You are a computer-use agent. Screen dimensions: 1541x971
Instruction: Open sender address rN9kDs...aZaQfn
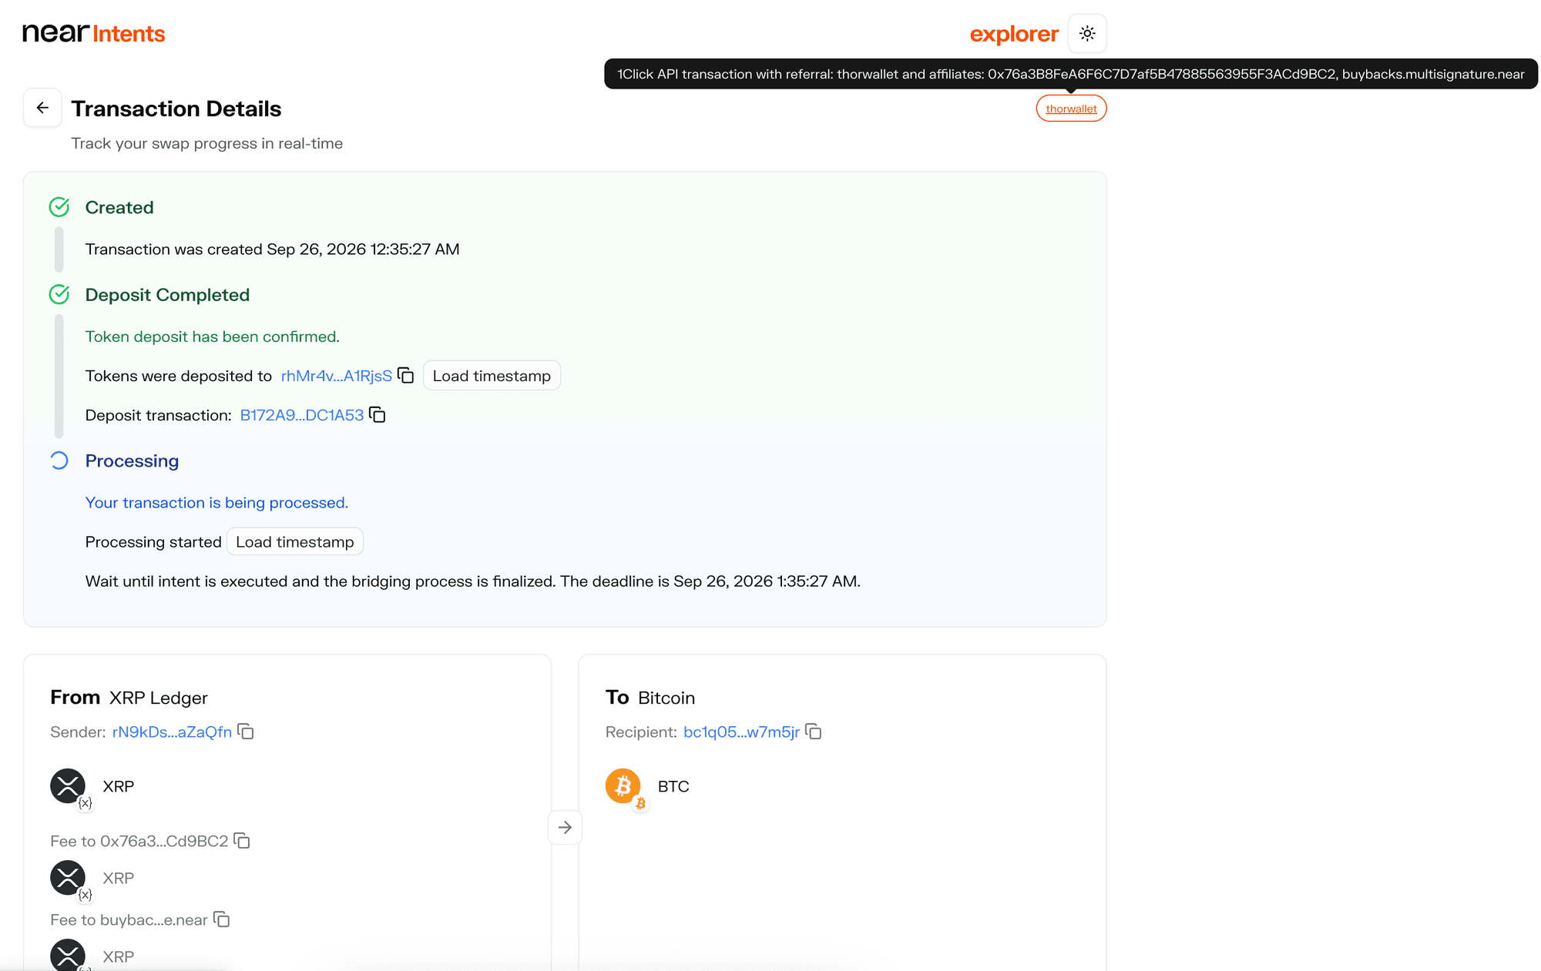point(172,732)
